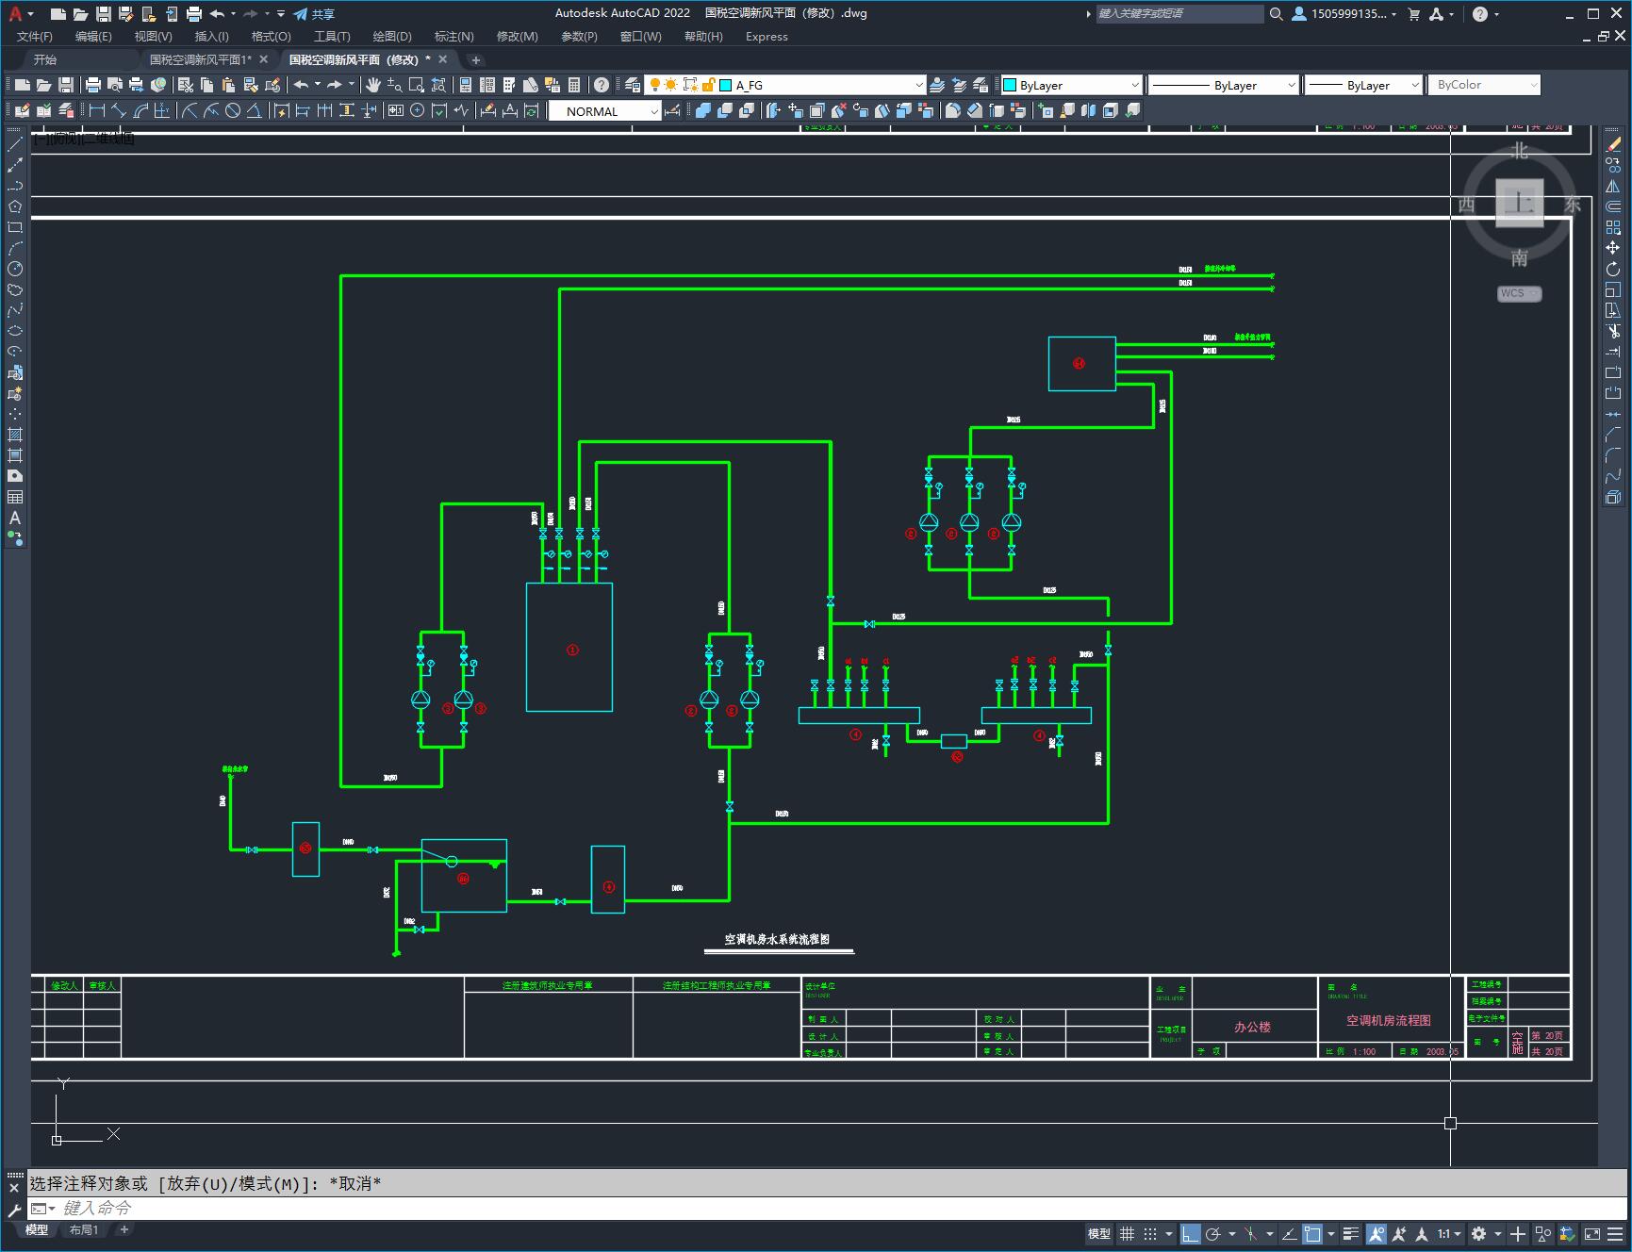The height and width of the screenshot is (1252, 1632).
Task: Click the Save icon in quick access toolbar
Action: [104, 13]
